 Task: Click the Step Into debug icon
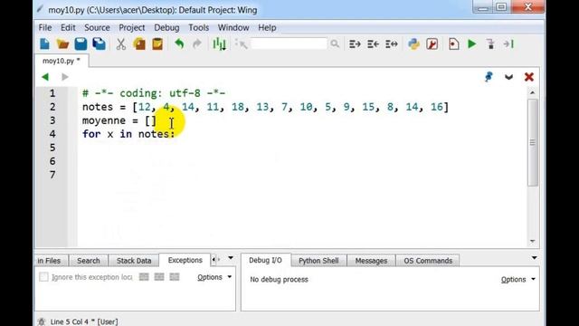(490, 44)
